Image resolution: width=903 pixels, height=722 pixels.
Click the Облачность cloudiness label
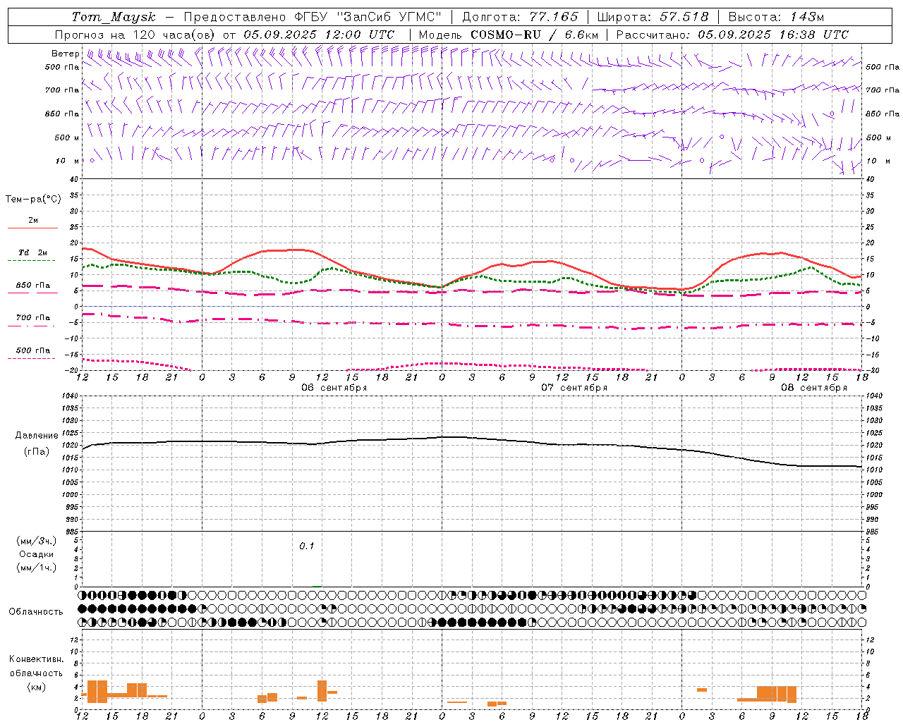coord(36,612)
